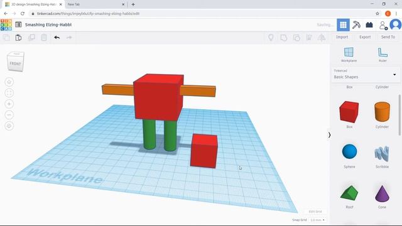Click the Home view button
The width and height of the screenshot is (402, 226).
9,82
